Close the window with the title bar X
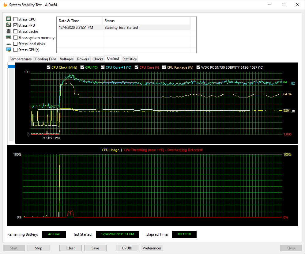305x254 pixels. [x=298, y=5]
